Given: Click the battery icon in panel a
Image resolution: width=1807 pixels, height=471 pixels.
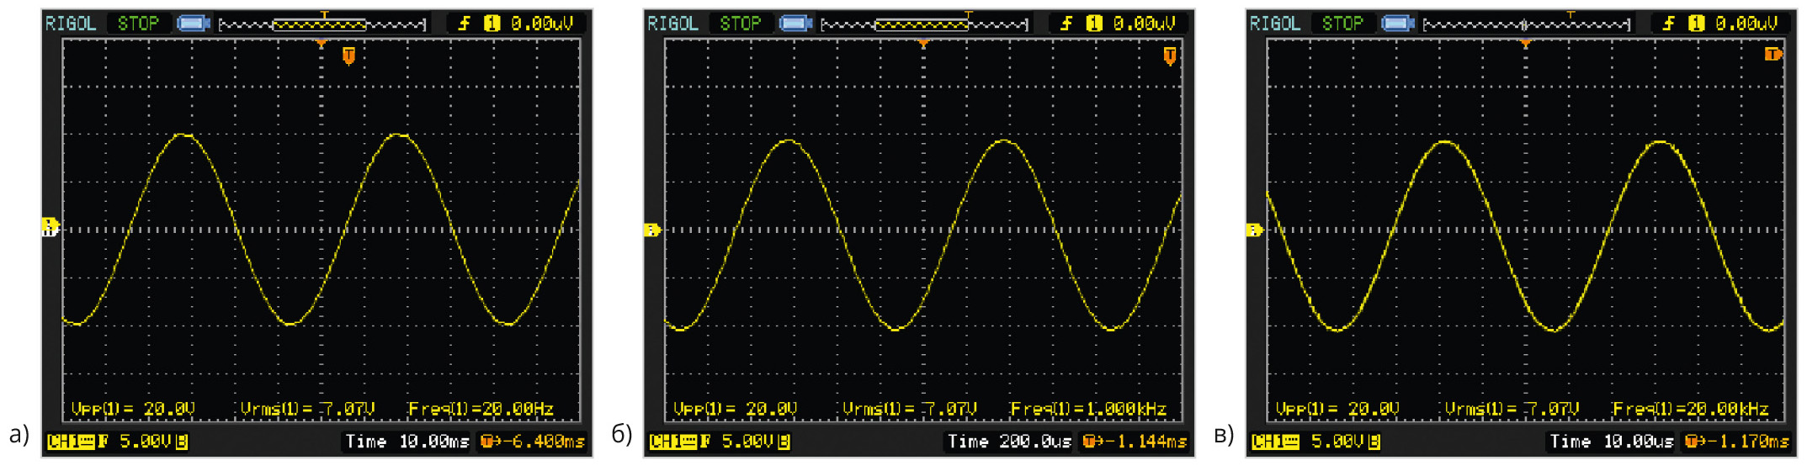Looking at the screenshot, I should (x=193, y=24).
